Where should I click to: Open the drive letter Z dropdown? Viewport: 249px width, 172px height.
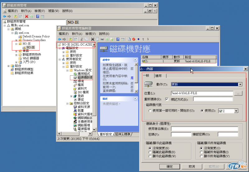(x=236, y=111)
